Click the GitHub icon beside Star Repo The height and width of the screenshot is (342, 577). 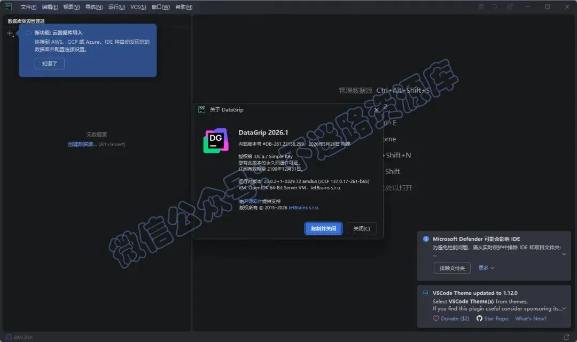pyautogui.click(x=479, y=319)
